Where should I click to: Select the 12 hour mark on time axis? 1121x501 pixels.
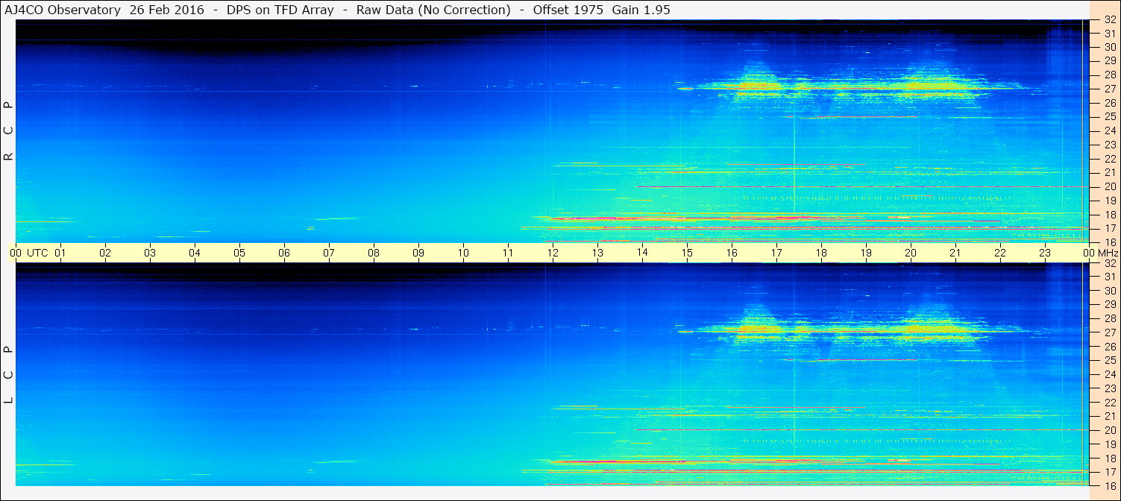pyautogui.click(x=553, y=253)
